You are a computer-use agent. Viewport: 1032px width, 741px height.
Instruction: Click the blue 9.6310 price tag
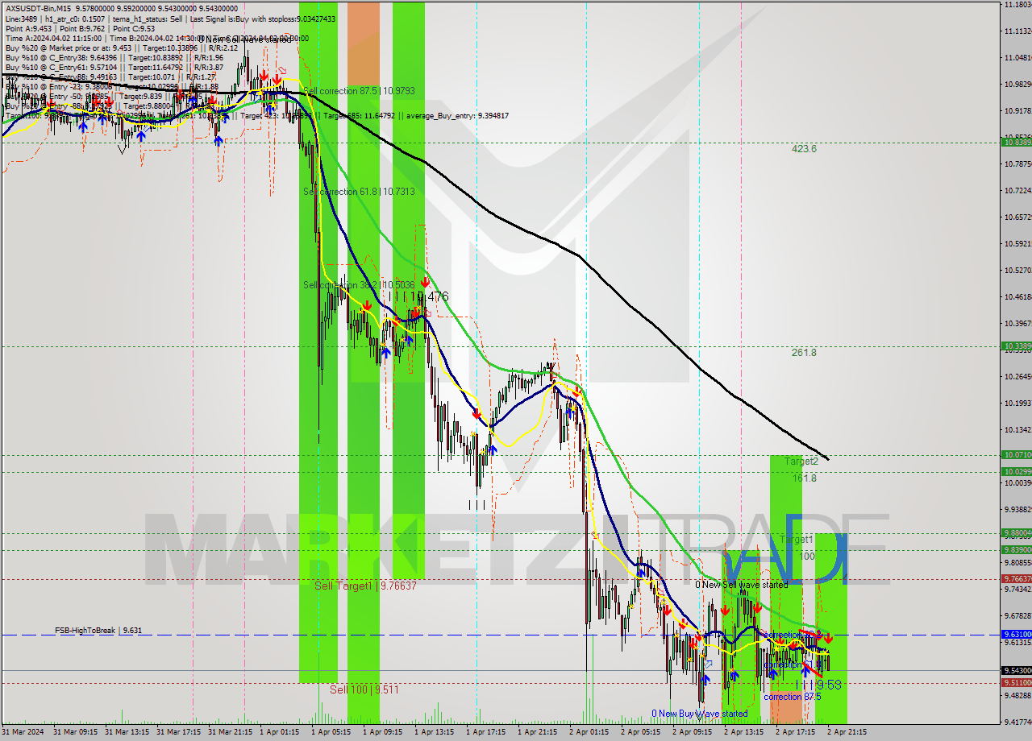click(x=1016, y=634)
